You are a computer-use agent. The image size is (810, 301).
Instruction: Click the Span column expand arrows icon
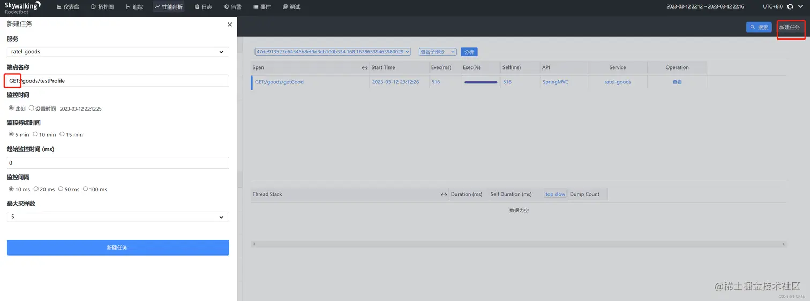(x=365, y=67)
